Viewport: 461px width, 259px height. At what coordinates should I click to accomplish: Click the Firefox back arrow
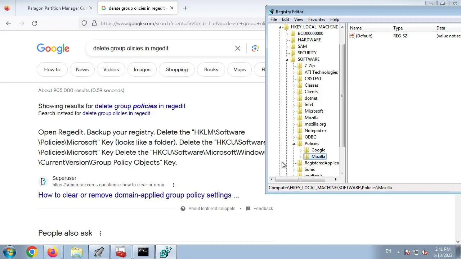click(x=9, y=23)
